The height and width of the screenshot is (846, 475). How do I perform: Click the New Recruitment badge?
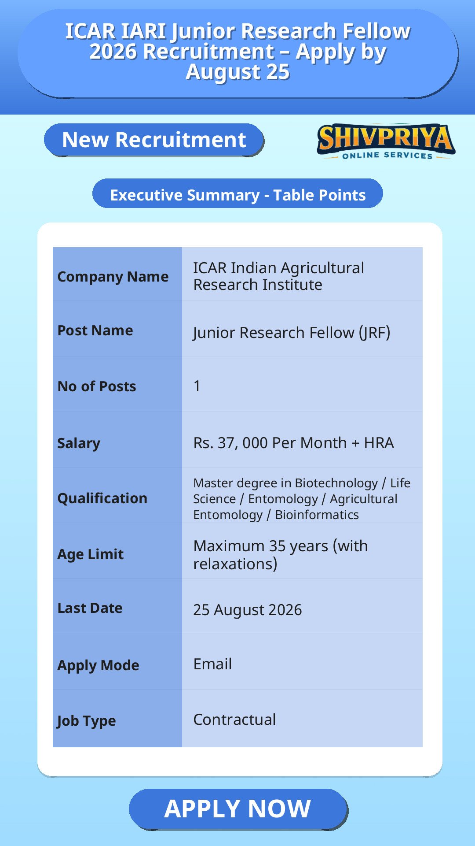point(154,140)
